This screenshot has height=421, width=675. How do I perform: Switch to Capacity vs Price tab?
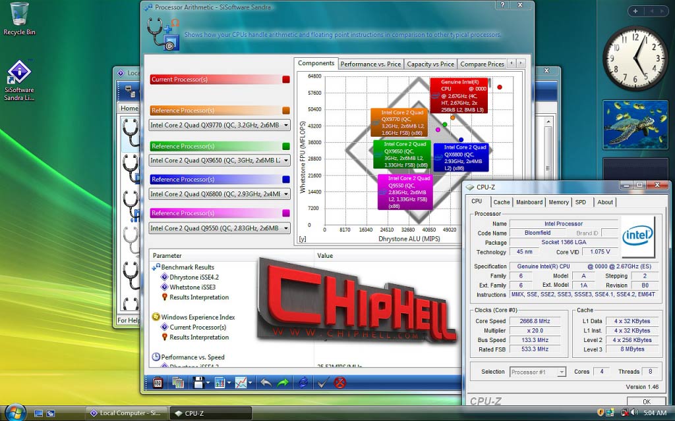(430, 64)
